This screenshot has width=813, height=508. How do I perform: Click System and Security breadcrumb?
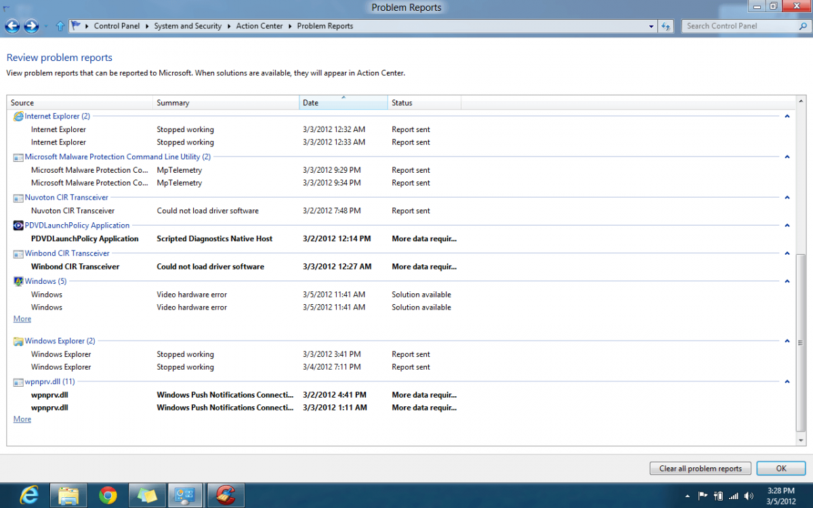click(x=188, y=26)
